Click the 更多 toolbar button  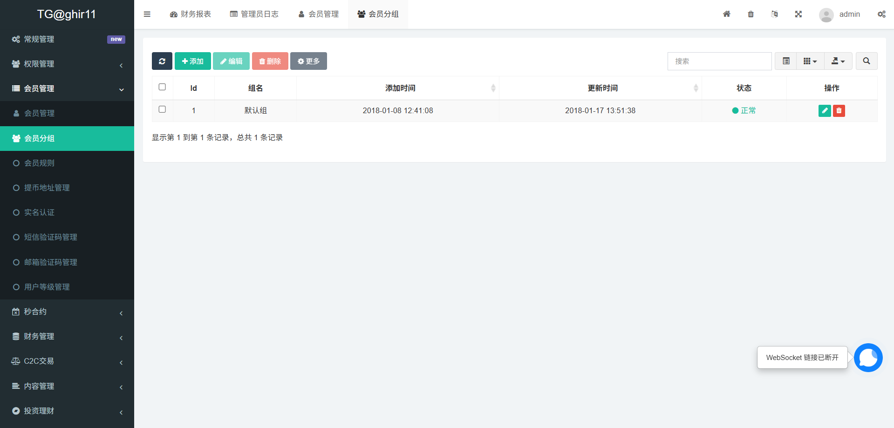coord(308,61)
